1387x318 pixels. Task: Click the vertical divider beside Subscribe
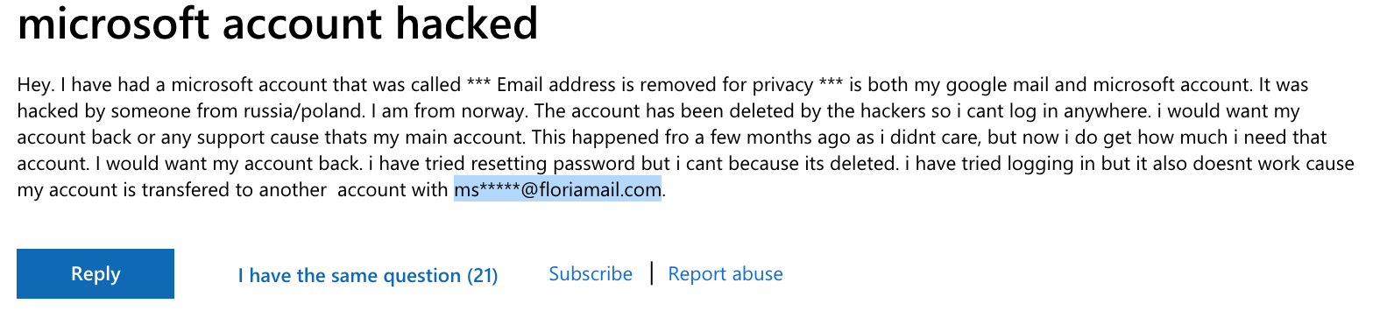click(x=652, y=273)
